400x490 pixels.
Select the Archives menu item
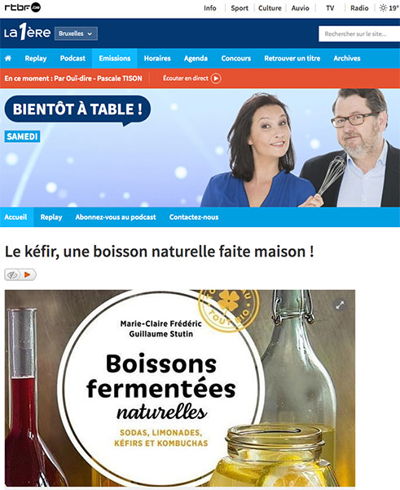347,58
